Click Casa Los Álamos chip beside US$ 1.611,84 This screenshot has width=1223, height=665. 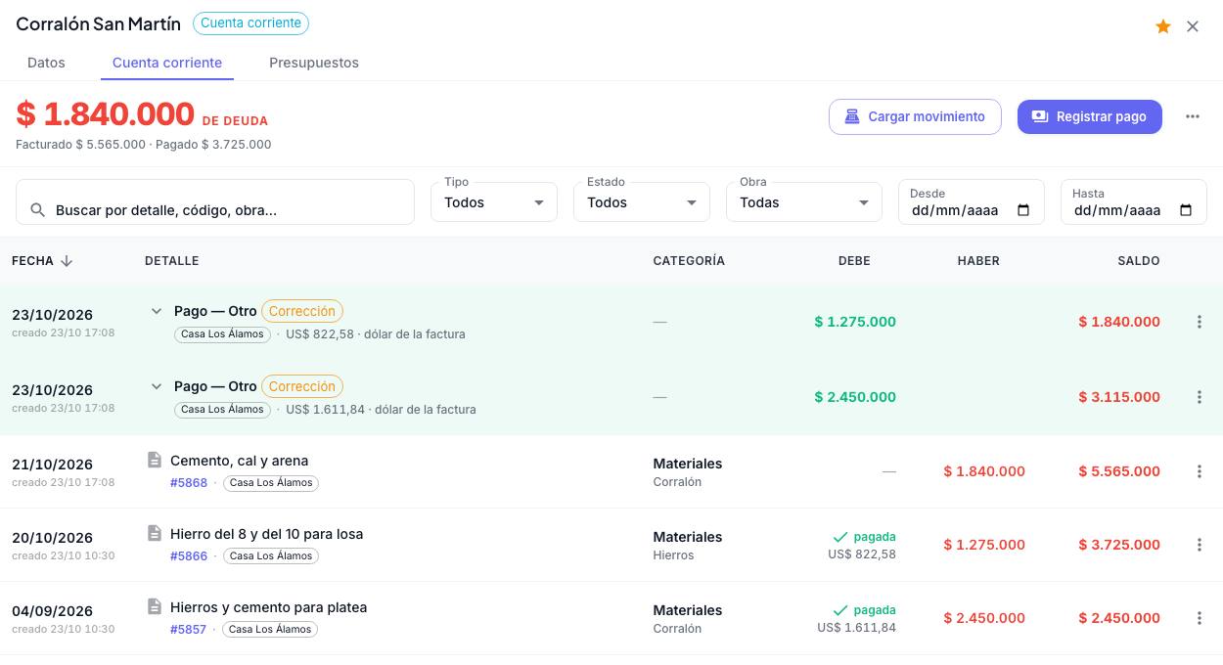[222, 409]
